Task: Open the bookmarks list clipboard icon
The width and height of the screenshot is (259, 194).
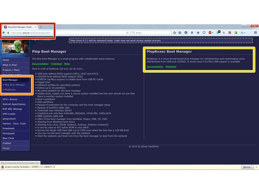Action: [180, 33]
